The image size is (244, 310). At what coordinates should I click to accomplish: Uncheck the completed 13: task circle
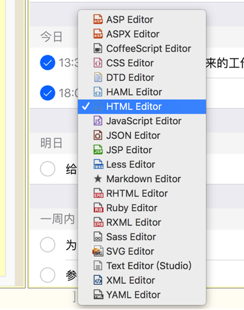(x=48, y=62)
